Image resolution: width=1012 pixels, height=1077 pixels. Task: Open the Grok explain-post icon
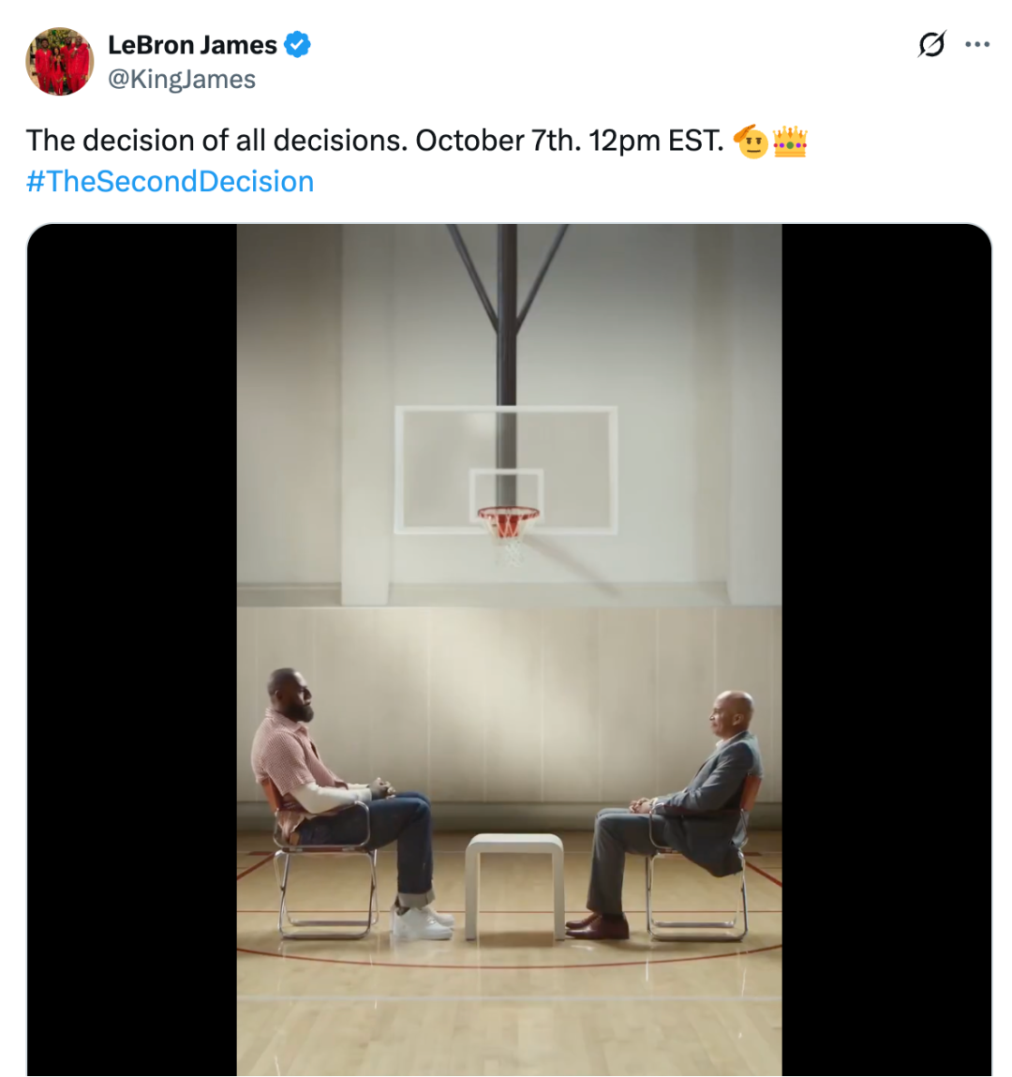tap(931, 44)
